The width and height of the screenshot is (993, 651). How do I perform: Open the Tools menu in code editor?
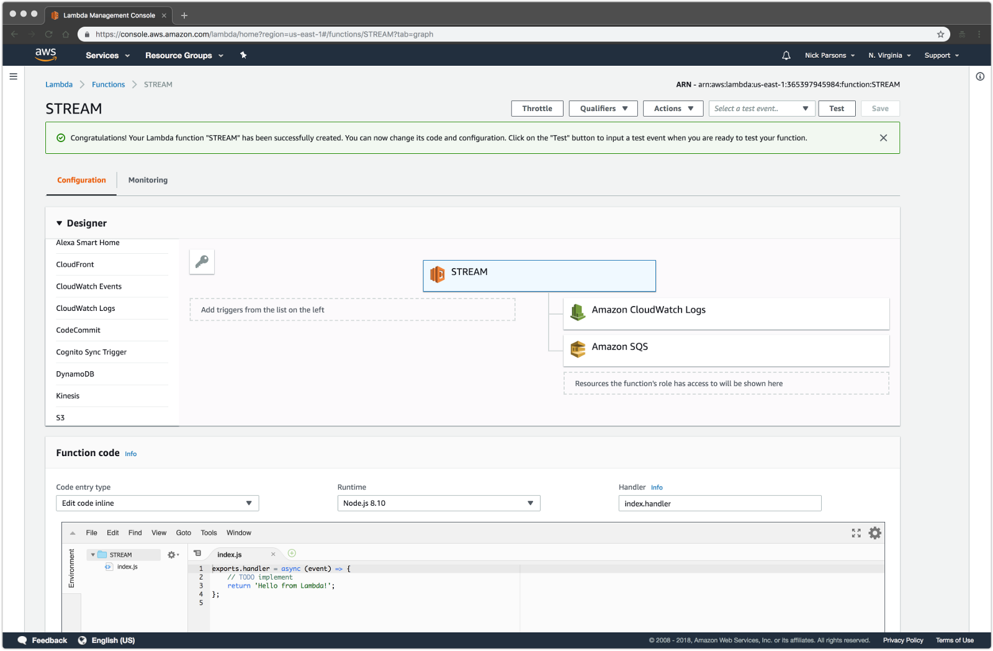[209, 533]
